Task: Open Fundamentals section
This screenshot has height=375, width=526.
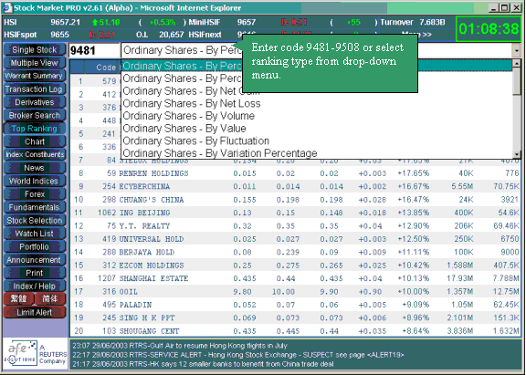Action: pos(34,207)
